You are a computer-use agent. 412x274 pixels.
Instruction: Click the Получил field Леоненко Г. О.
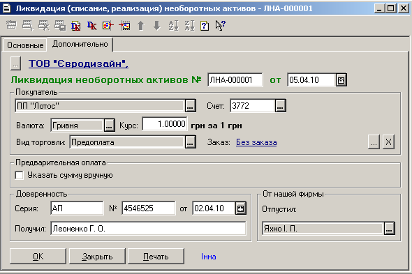[148, 229]
